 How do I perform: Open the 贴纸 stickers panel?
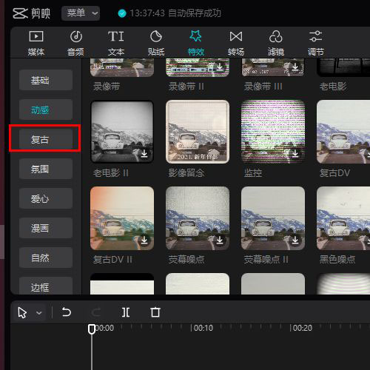[x=156, y=43]
